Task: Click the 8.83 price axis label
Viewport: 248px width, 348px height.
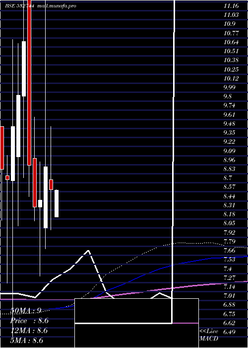Action: pyautogui.click(x=230, y=169)
